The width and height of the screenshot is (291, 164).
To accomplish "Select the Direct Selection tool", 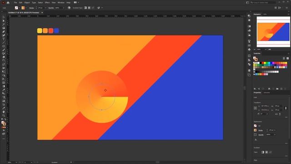I will pyautogui.click(x=4, y=20).
